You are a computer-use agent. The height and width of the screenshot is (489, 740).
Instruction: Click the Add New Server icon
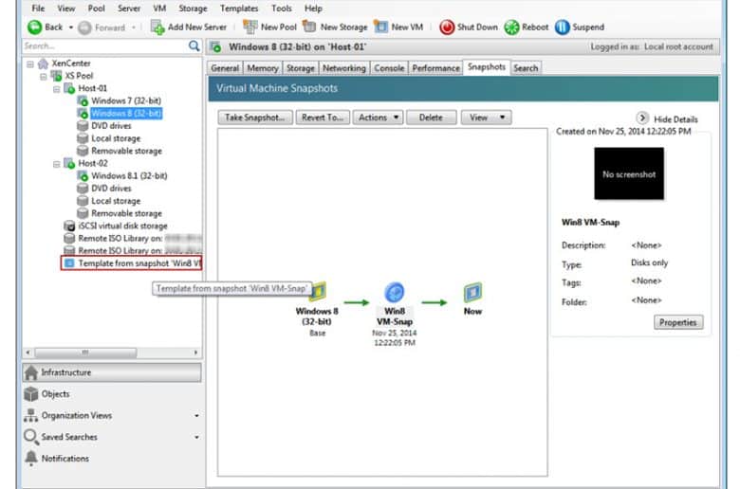[157, 27]
